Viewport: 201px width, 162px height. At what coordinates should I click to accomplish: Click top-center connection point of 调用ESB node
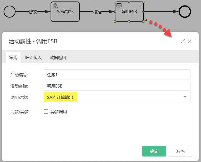pyautogui.click(x=129, y=2)
